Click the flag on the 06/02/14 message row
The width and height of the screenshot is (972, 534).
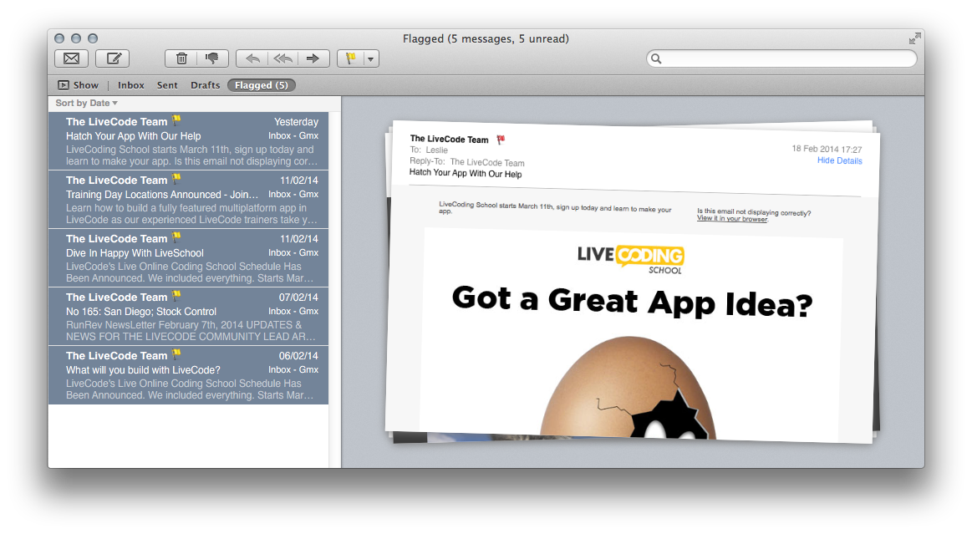(x=176, y=353)
